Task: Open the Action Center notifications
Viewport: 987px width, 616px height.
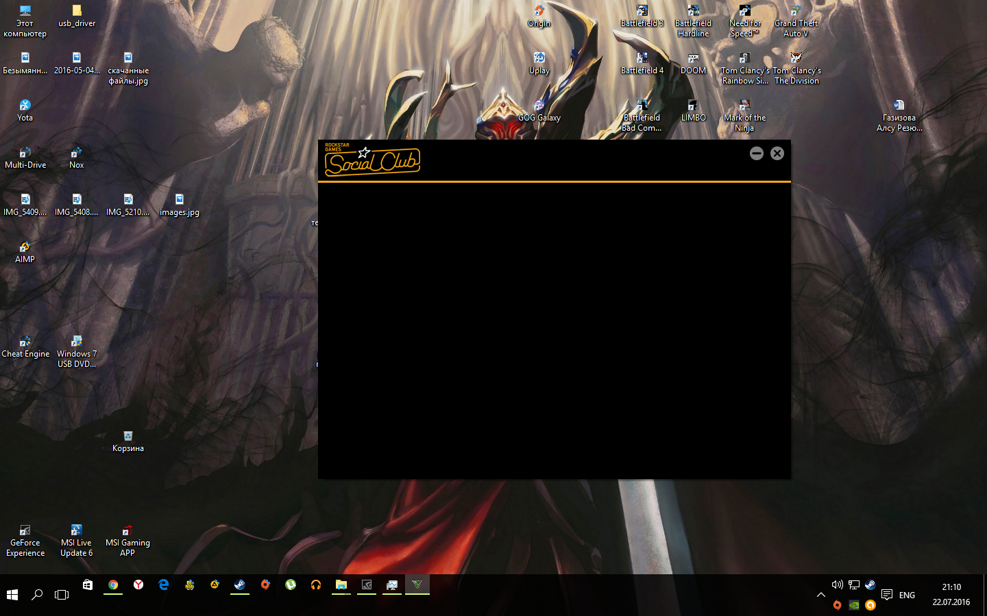Action: [887, 595]
